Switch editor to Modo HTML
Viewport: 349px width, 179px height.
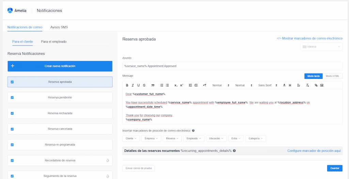(x=333, y=76)
